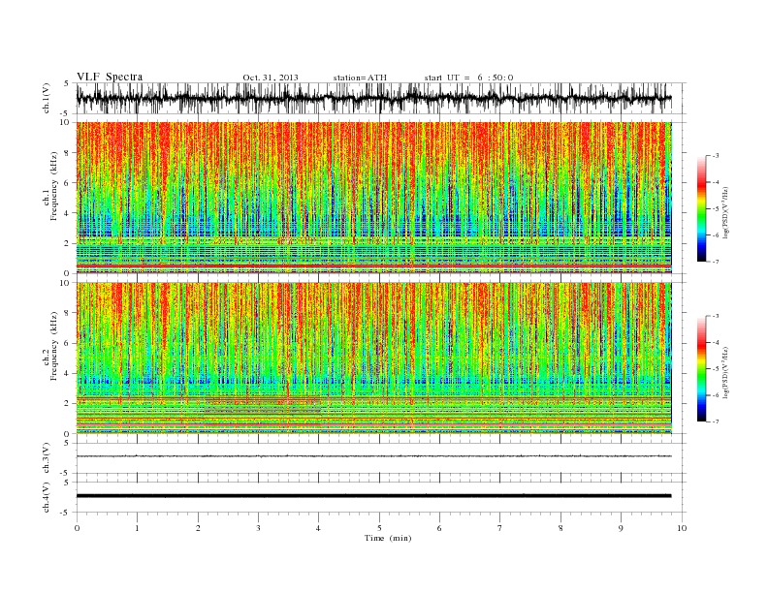Click the '8' kHz tick on ch.1 frequency axis
The image size is (768, 593).
pyautogui.click(x=68, y=153)
